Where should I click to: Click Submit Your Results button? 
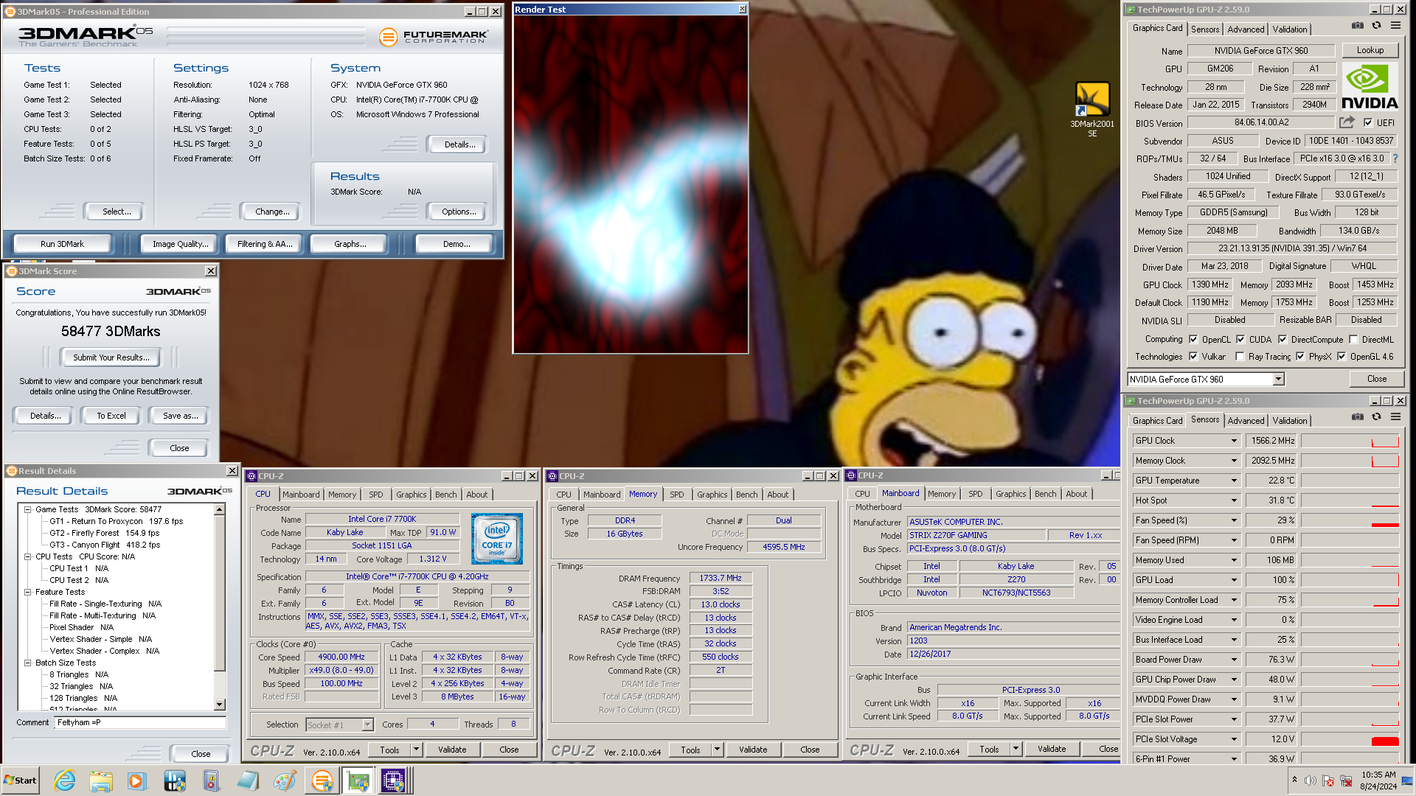[x=111, y=357]
